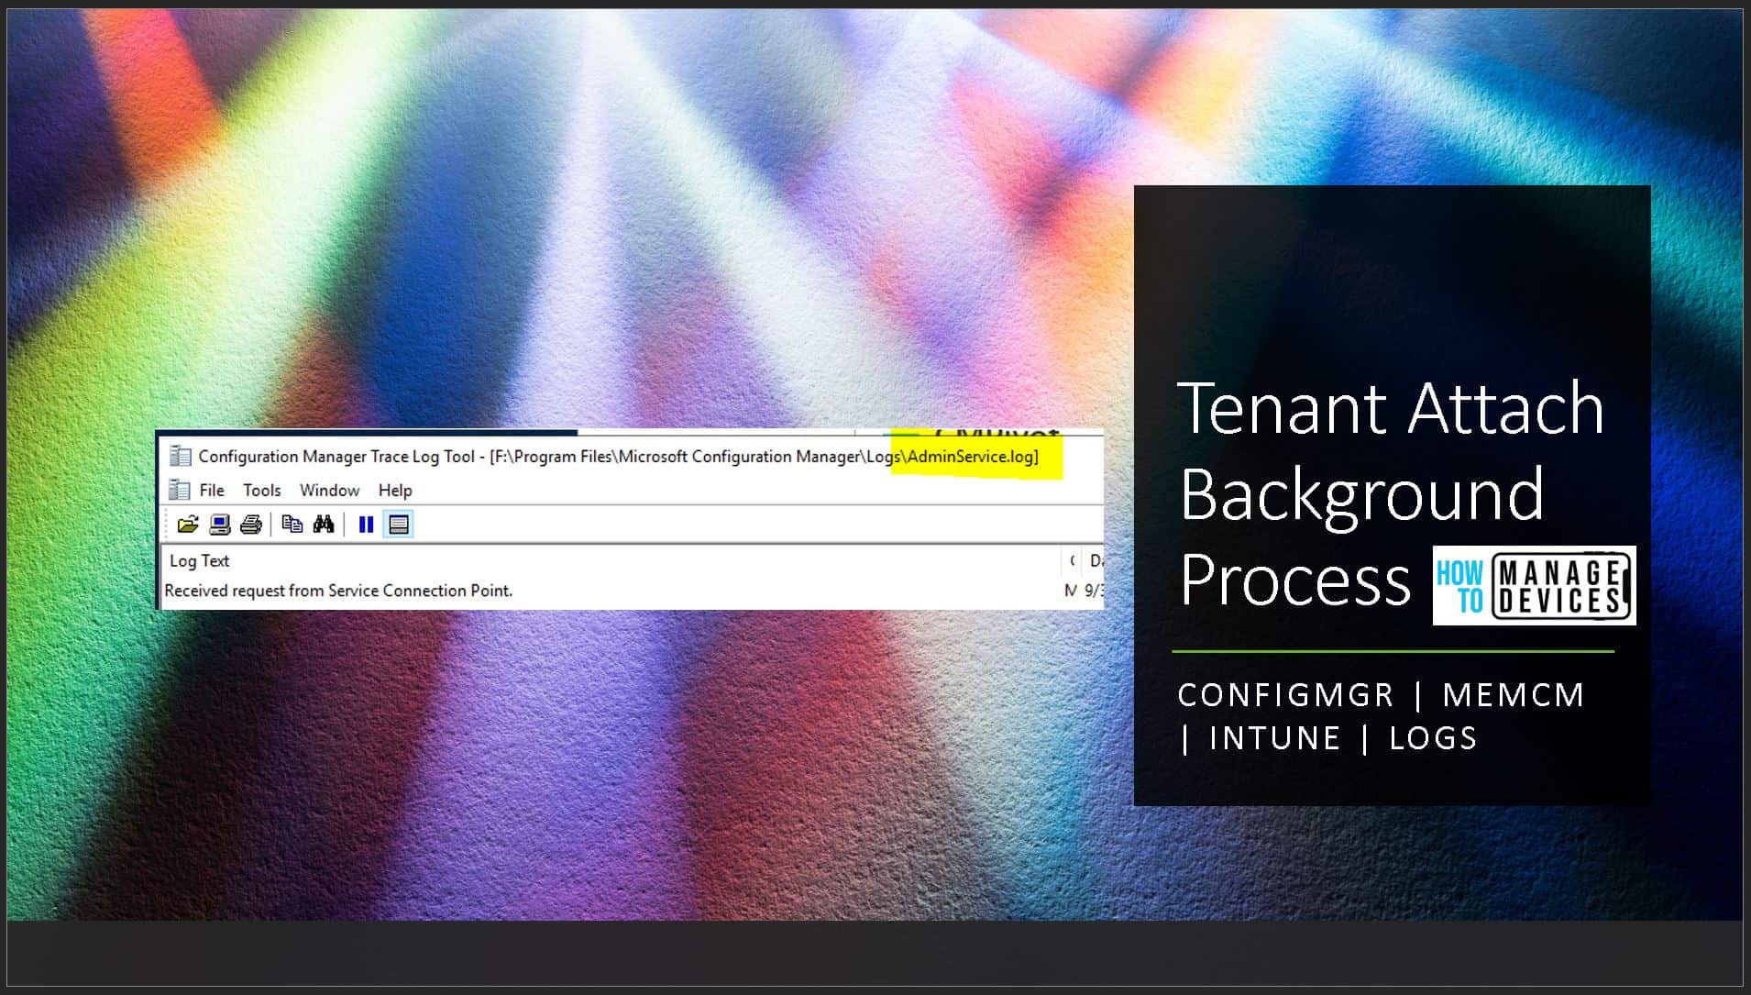Open the Window menu
The height and width of the screenshot is (995, 1751).
pos(330,490)
